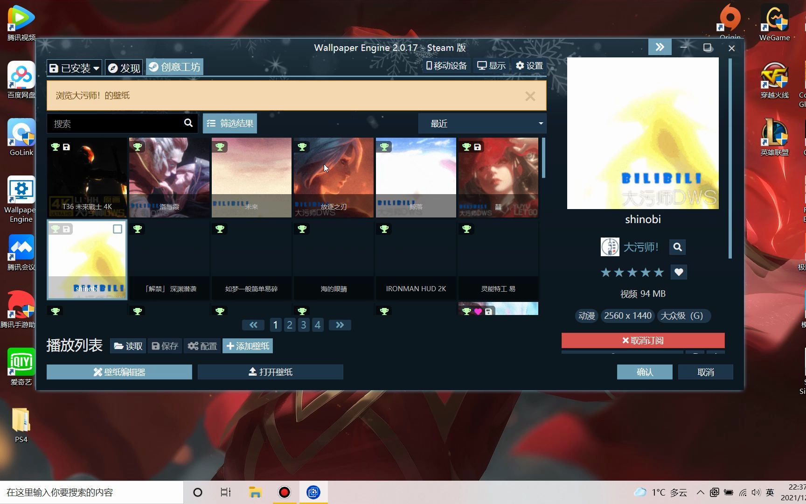This screenshot has width=806, height=504.
Task: Open the 已安装 installed tab dropdown
Action: (x=74, y=68)
